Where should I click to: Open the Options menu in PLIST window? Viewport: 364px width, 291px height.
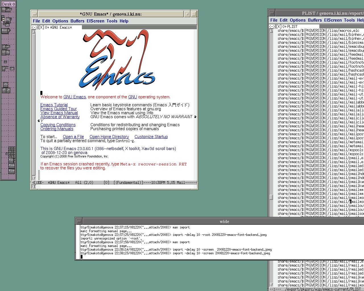[x=298, y=20]
